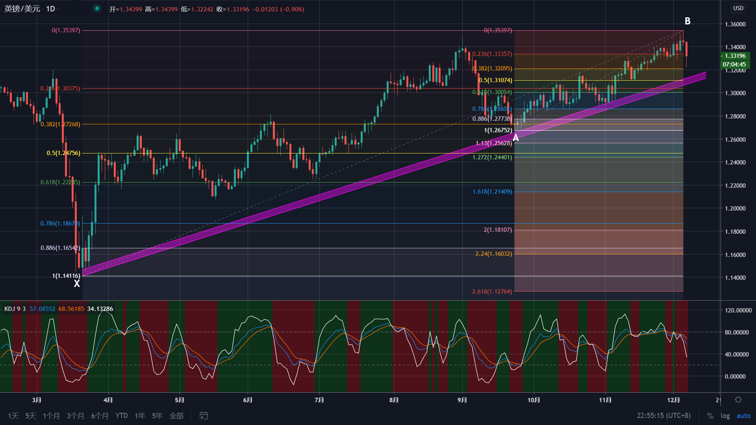Show 全部 data range

click(x=176, y=416)
